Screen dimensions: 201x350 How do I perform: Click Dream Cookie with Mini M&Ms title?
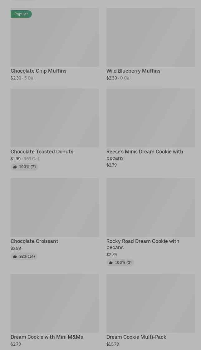point(47,337)
